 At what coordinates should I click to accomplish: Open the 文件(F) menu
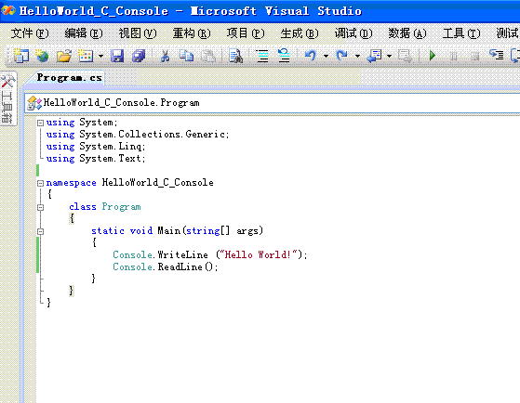pos(30,33)
